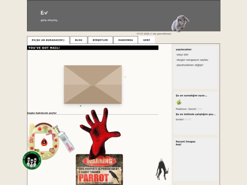
Task: Open the BİRŞEYLER tab
Action: pos(100,40)
